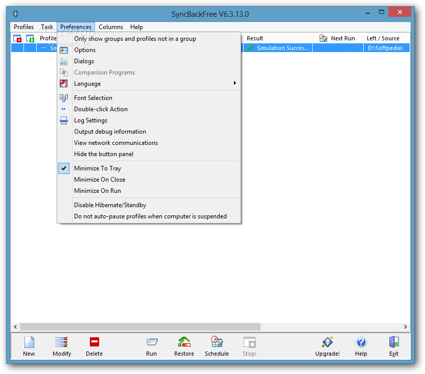Click the Language flag icon

point(64,83)
